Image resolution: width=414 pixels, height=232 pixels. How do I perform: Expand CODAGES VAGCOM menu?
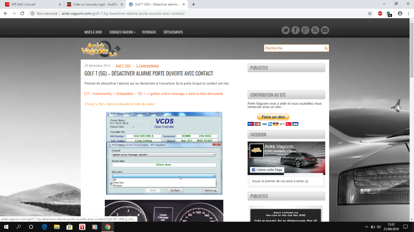(x=122, y=32)
